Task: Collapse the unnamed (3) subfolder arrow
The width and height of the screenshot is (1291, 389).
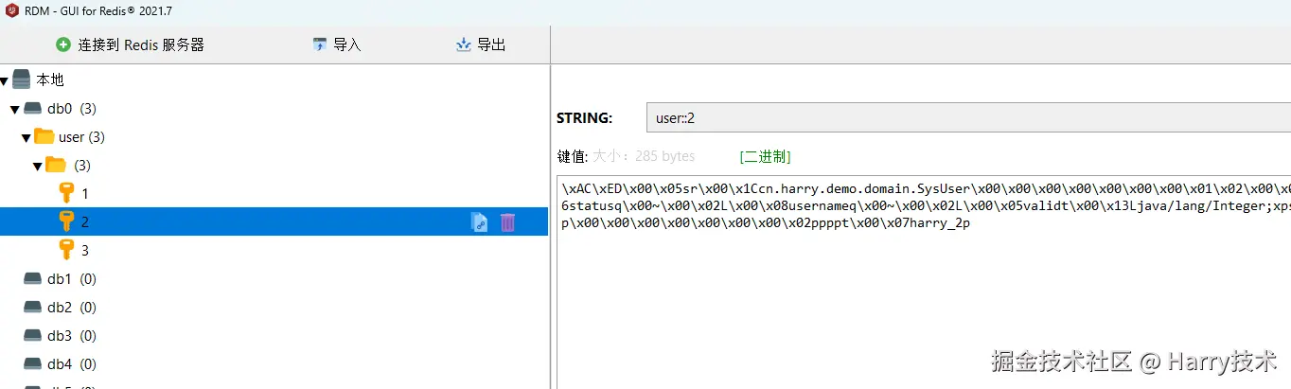Action: (x=38, y=166)
